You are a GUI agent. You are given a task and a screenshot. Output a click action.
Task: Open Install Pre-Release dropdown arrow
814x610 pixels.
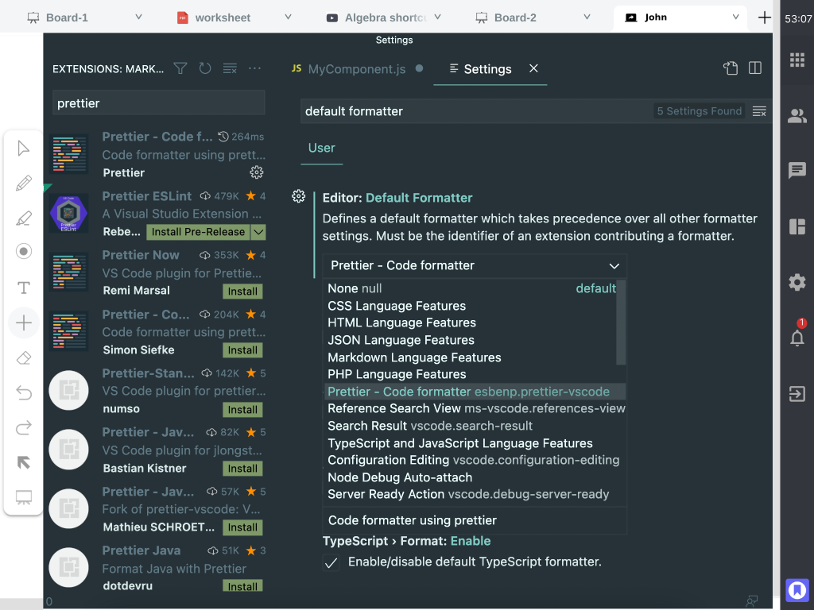pos(258,232)
